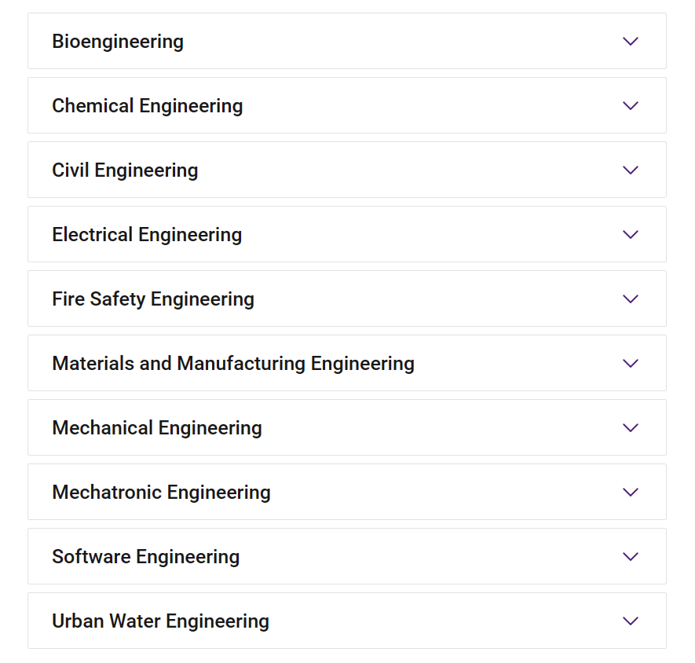Click the down arrow in the Mechanical Engineering row

pos(631,427)
